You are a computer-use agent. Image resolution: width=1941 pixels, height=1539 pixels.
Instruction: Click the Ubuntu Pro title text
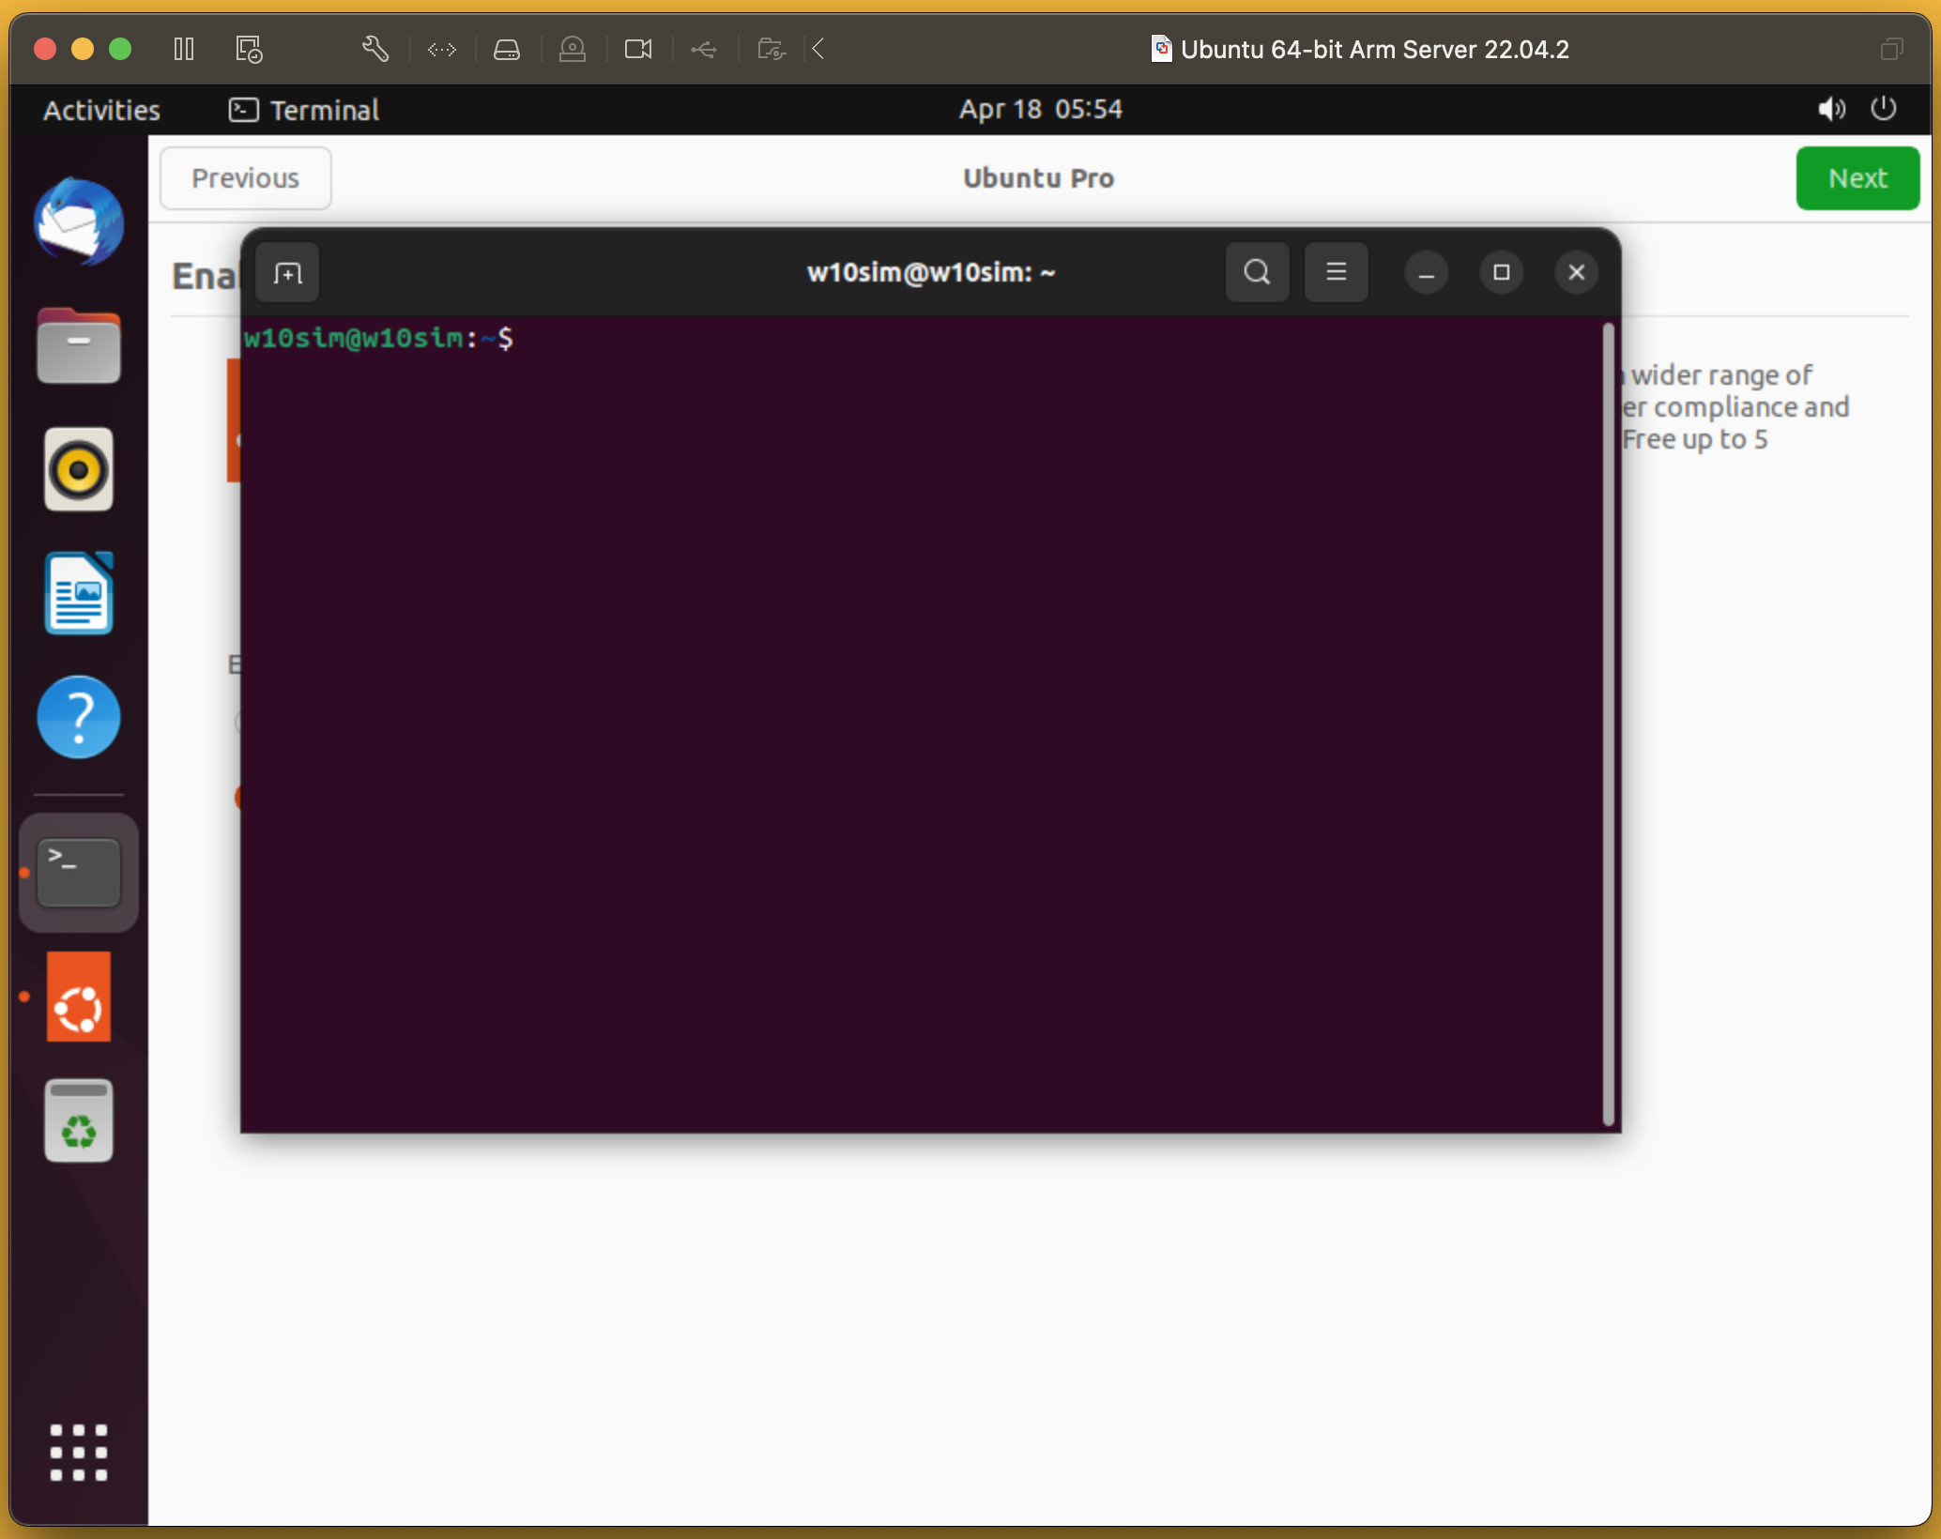point(1038,178)
